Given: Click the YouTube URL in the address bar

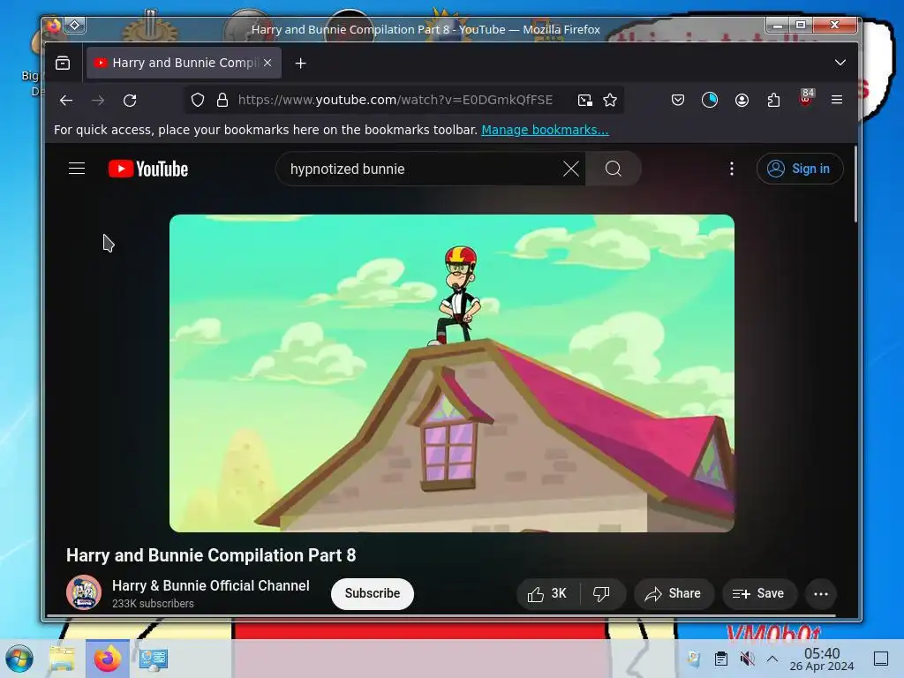Looking at the screenshot, I should coord(395,100).
